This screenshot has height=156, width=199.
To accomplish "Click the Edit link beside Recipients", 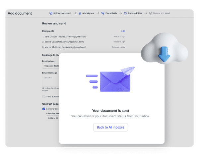I will pos(123,31).
